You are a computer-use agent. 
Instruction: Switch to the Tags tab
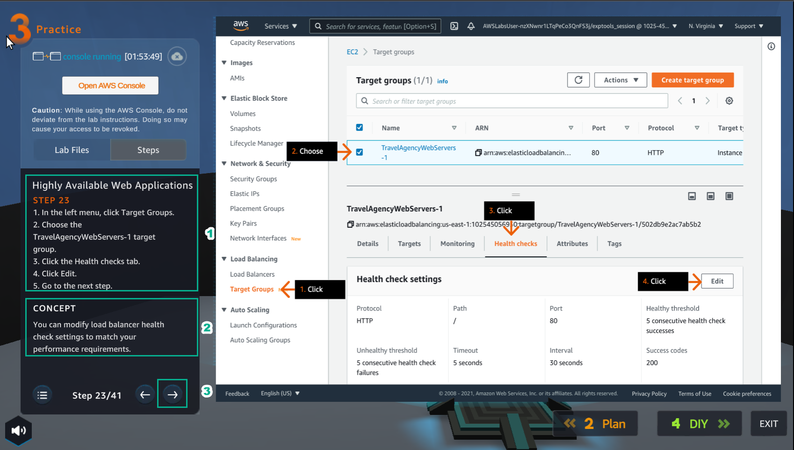[614, 244]
